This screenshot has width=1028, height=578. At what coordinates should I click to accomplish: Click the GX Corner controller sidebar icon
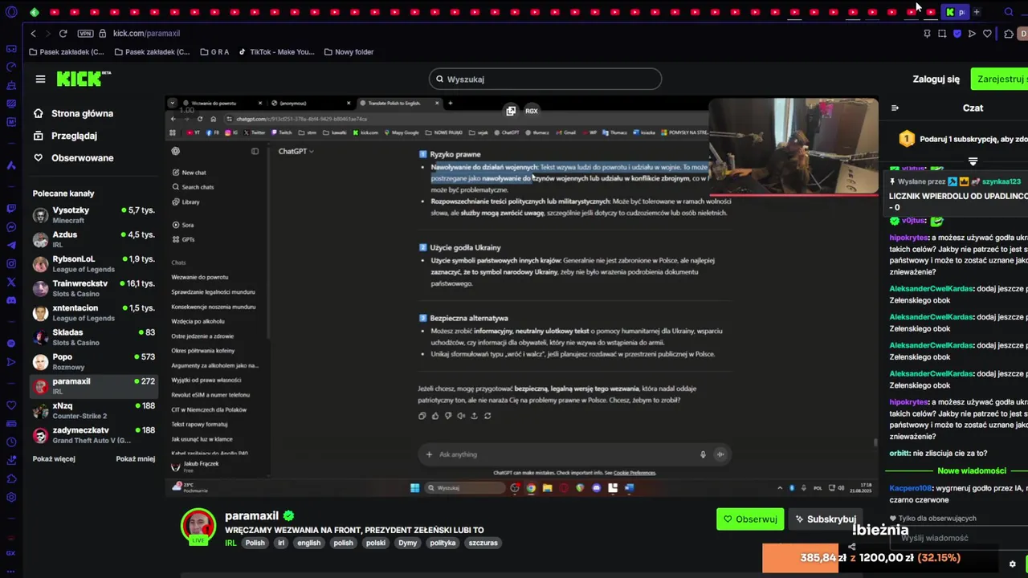[x=11, y=48]
